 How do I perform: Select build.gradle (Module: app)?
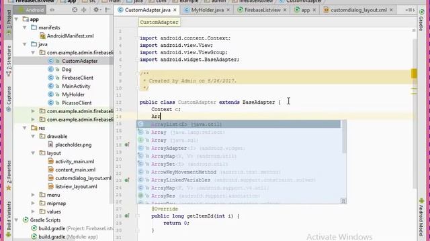(64, 237)
